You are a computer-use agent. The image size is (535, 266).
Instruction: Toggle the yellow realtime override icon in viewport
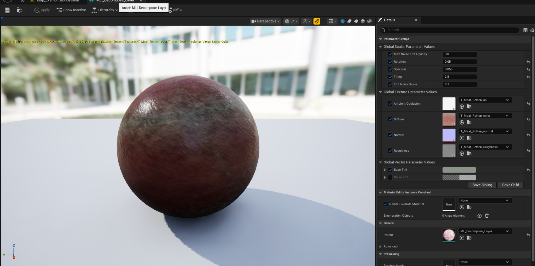coord(317,21)
